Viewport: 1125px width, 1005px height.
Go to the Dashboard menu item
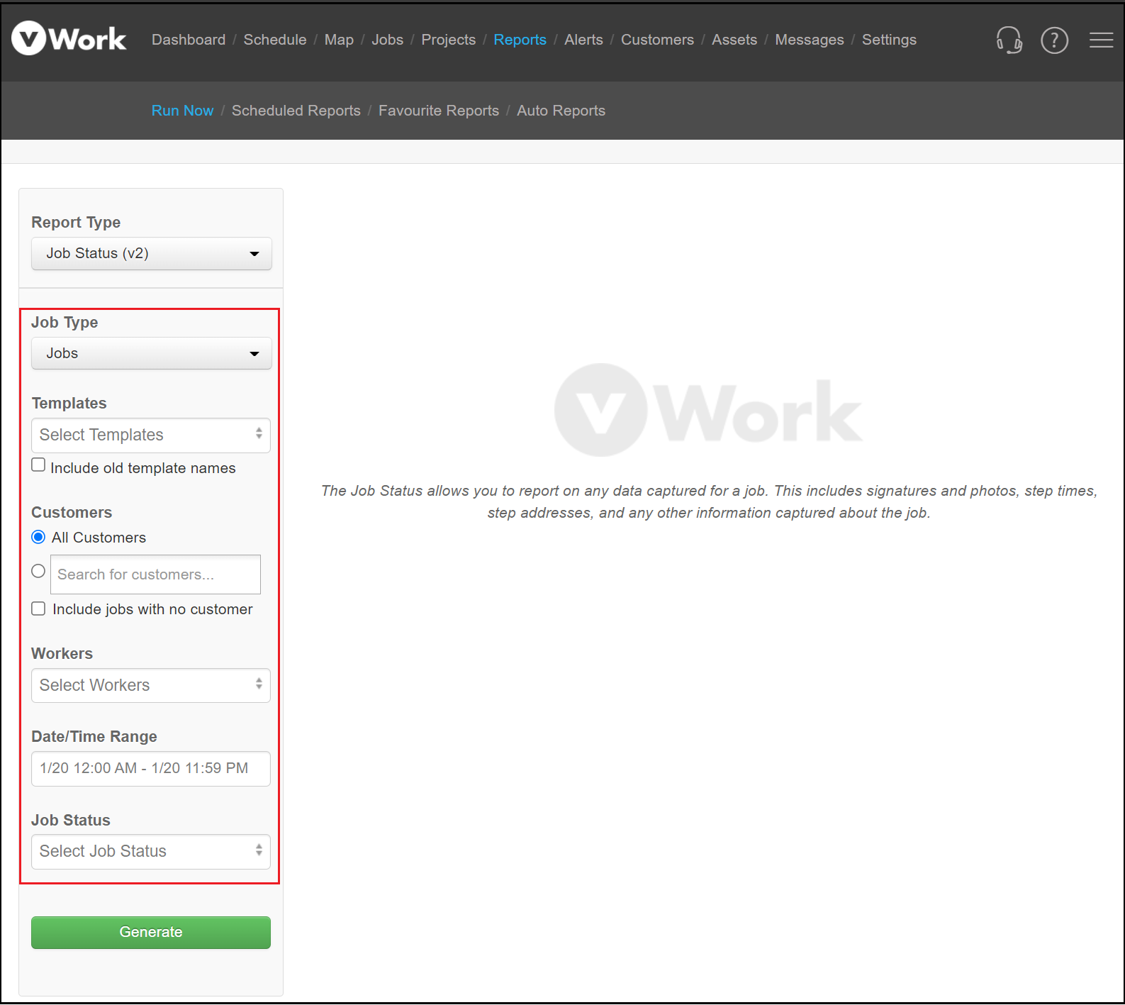click(189, 40)
